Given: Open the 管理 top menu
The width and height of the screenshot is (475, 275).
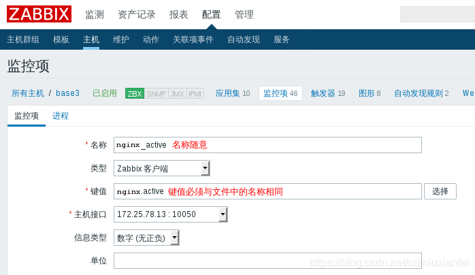Looking at the screenshot, I should coord(244,14).
